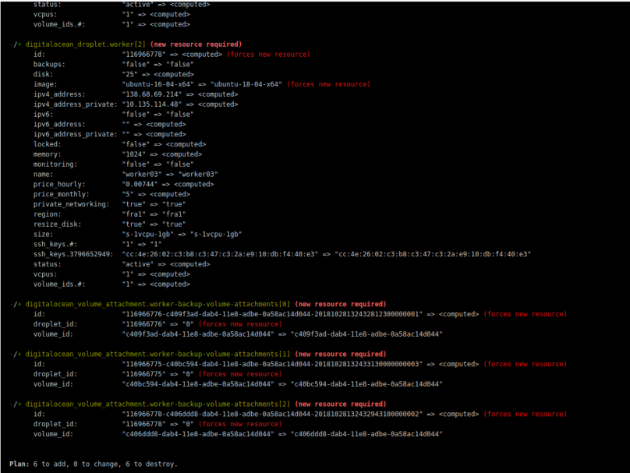
Task: Click the worker-backup-volume-attachments[2] resource heading
Action: 158,404
